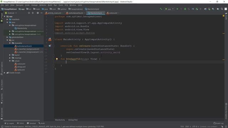Open the app run configuration dropdown

point(169,9)
